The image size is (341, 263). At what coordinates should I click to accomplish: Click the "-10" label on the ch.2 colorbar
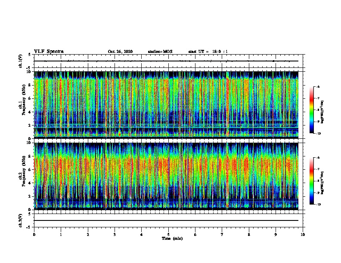318,204
